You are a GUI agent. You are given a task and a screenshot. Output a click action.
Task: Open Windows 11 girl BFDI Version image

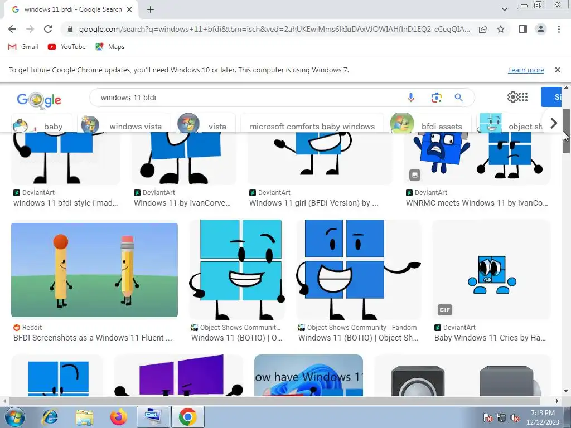[320, 158]
